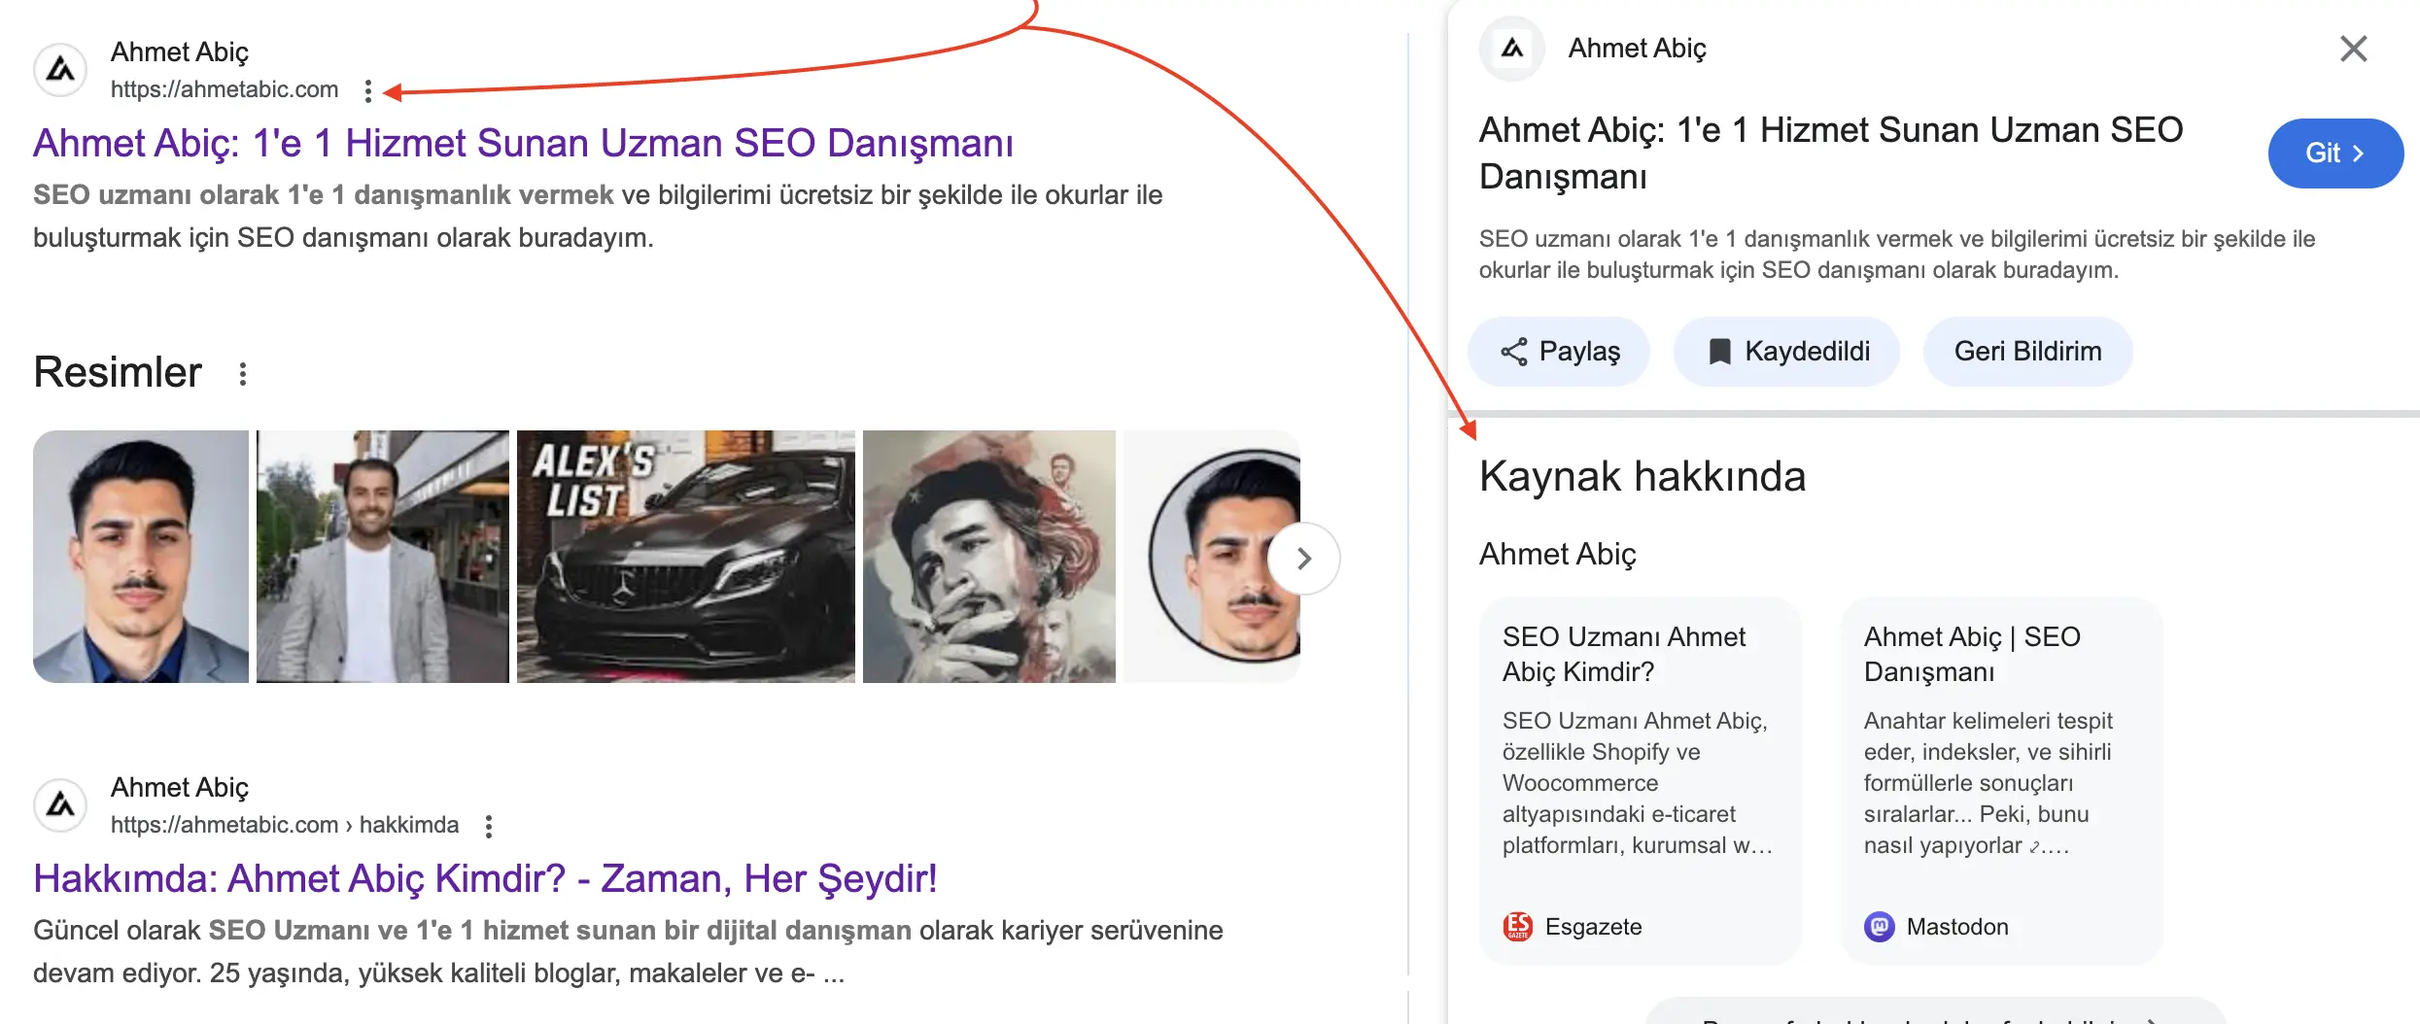
Task: Click the Resimler section heading
Action: (118, 372)
